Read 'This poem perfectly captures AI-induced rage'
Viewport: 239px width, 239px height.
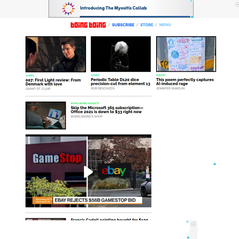[x=185, y=82]
